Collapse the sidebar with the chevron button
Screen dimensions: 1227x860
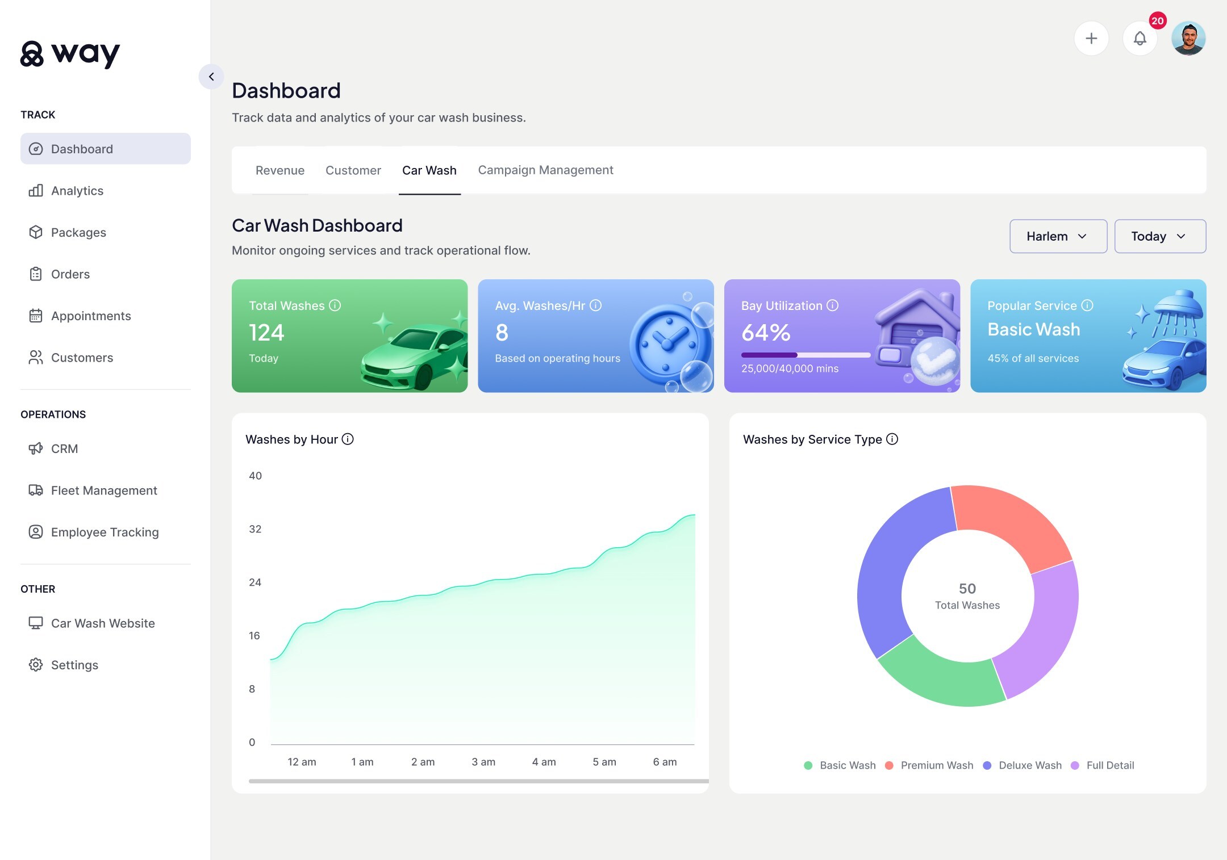click(212, 77)
